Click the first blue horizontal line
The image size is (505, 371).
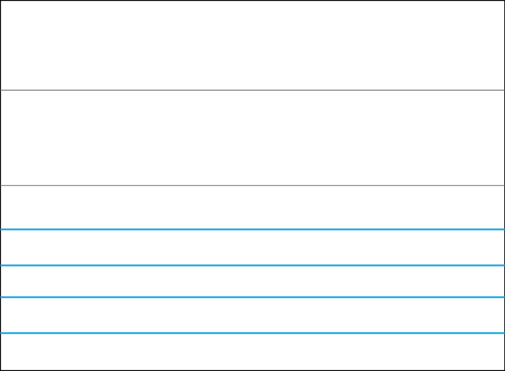pos(252,230)
